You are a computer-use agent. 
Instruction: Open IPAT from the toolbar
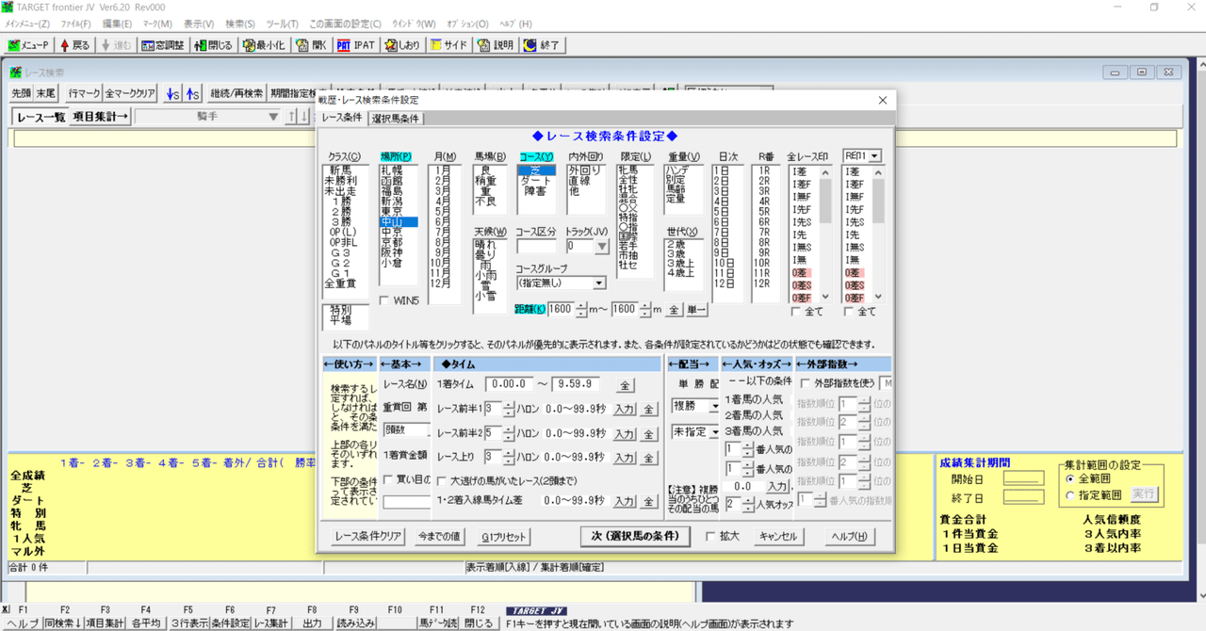tap(355, 44)
